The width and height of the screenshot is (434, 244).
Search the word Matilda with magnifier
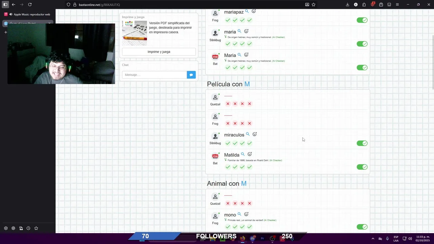point(243,154)
